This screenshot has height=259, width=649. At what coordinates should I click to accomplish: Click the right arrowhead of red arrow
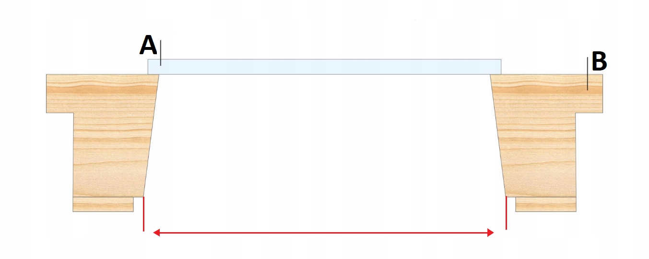pos(491,233)
